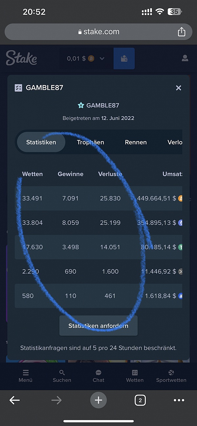Open the user profile icon top right

click(185, 58)
